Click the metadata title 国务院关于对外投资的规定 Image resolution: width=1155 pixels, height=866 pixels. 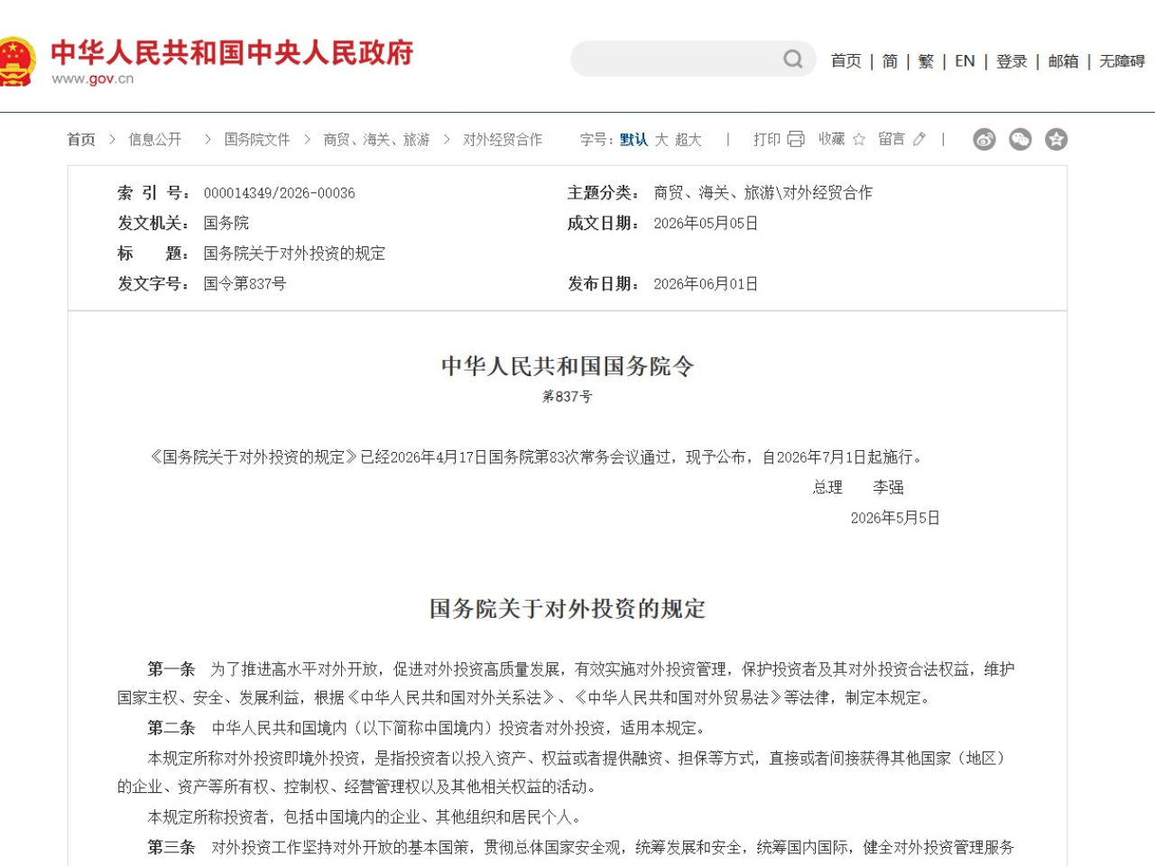tap(294, 253)
